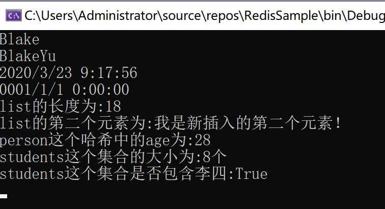This screenshot has height=209, width=385.
Task: Click the window title path text
Action: tap(205, 16)
